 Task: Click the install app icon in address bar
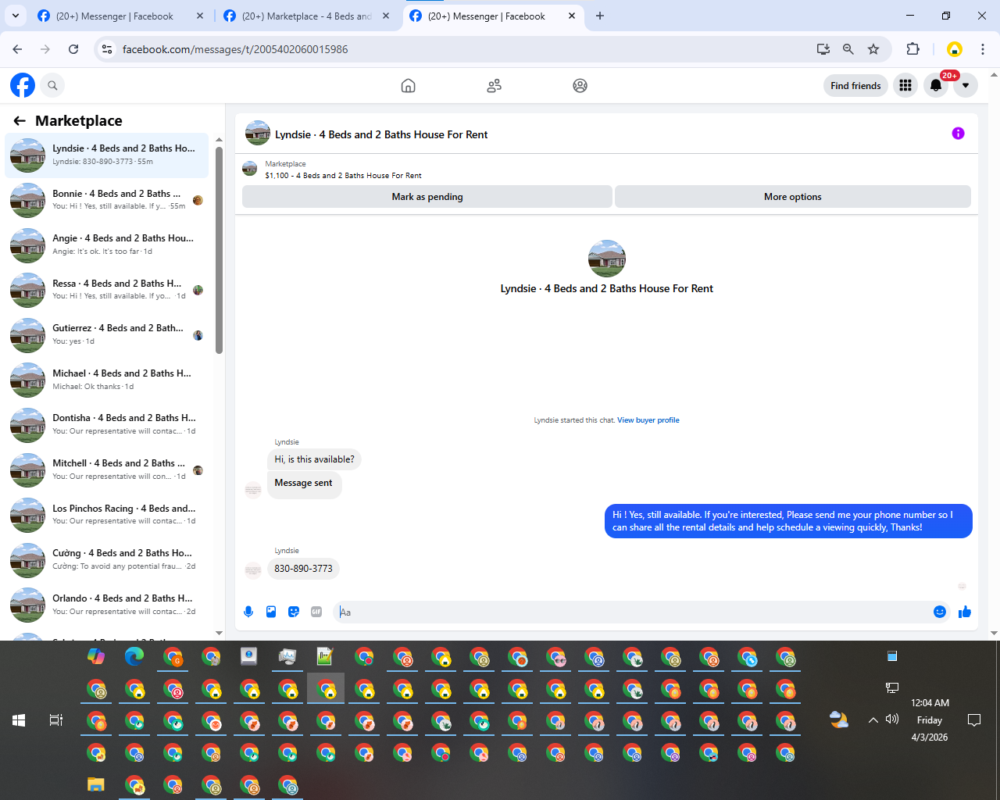(823, 49)
